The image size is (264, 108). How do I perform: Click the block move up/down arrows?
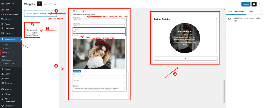pyautogui.click(x=79, y=11)
